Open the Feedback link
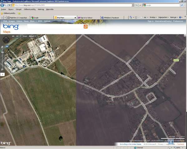 180,144
